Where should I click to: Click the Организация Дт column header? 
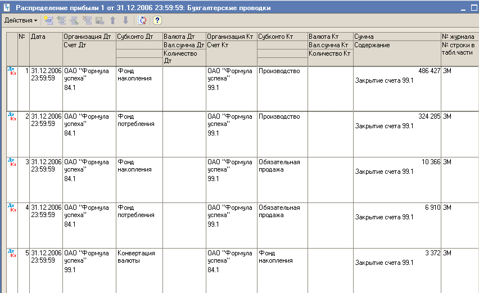pyautogui.click(x=89, y=36)
